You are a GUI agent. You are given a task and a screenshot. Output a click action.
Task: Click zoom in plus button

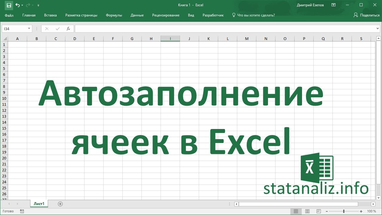[361, 211]
